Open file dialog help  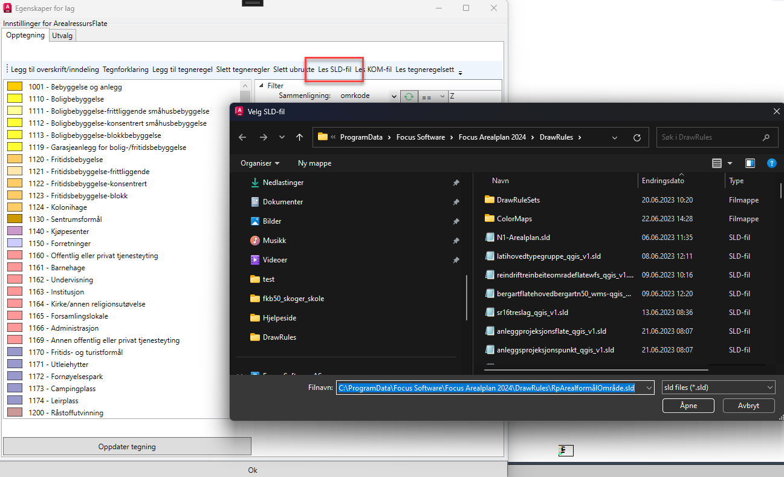(771, 163)
